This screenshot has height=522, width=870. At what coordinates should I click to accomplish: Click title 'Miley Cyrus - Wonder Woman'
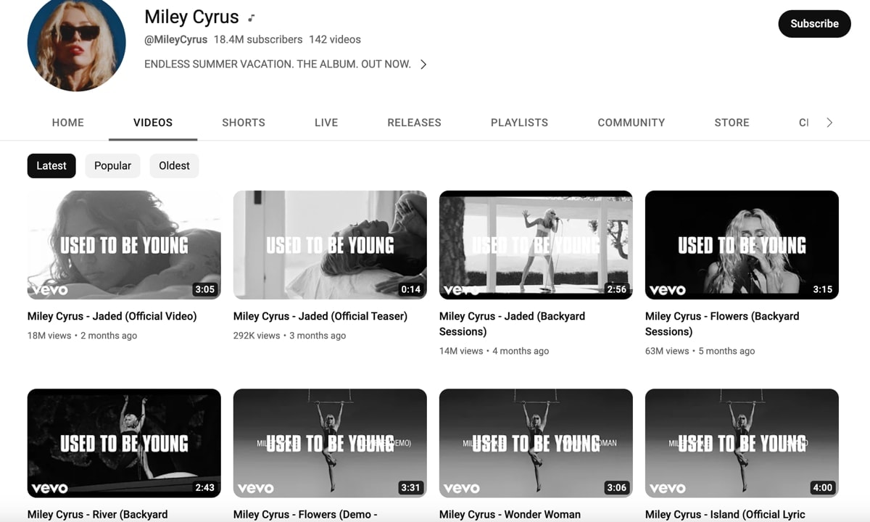coord(510,514)
